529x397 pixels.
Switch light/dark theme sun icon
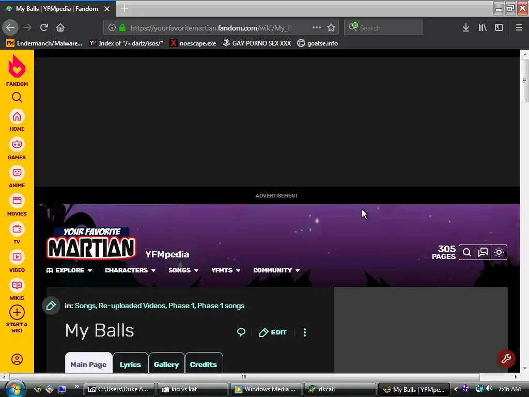point(499,252)
